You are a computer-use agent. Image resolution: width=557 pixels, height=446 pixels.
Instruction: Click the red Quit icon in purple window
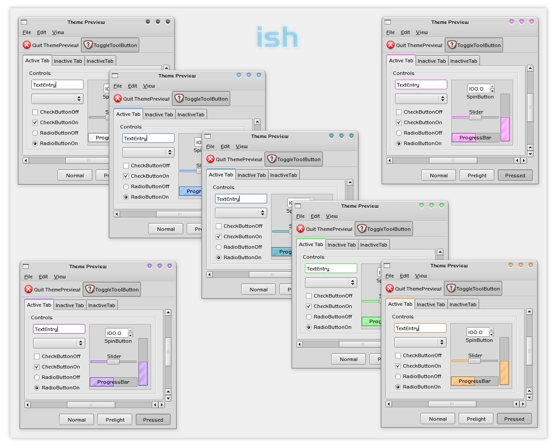29,289
